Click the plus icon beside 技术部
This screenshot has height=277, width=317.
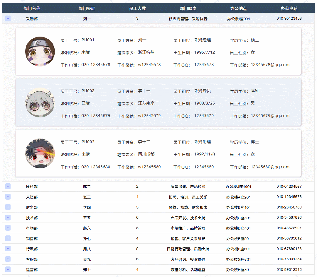click(x=8, y=218)
